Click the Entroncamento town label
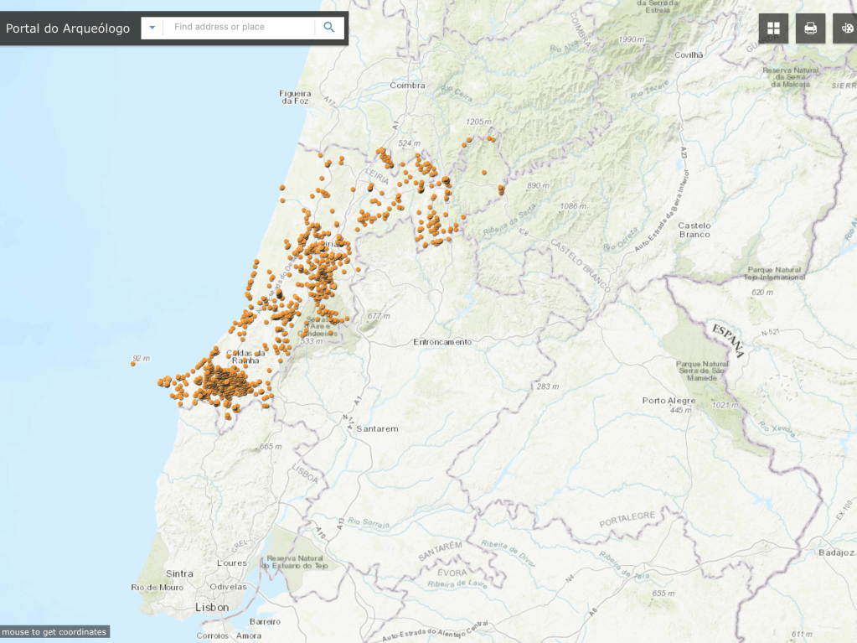This screenshot has height=643, width=857. pos(442,342)
